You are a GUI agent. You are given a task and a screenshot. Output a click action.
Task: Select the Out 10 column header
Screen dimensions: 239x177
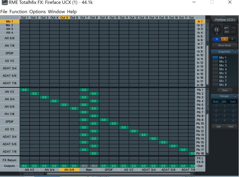[x=114, y=18]
